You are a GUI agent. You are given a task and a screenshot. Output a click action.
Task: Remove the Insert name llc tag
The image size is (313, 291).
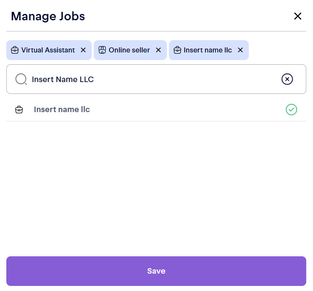pos(240,50)
